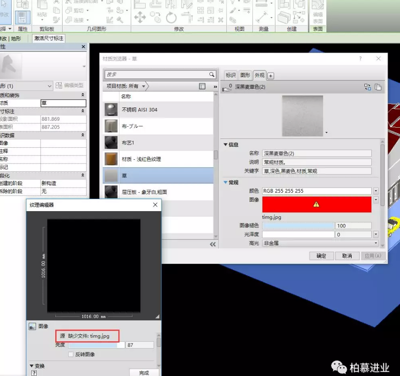
Task: Click the Properties icon in ribbon
Action: click(22, 18)
